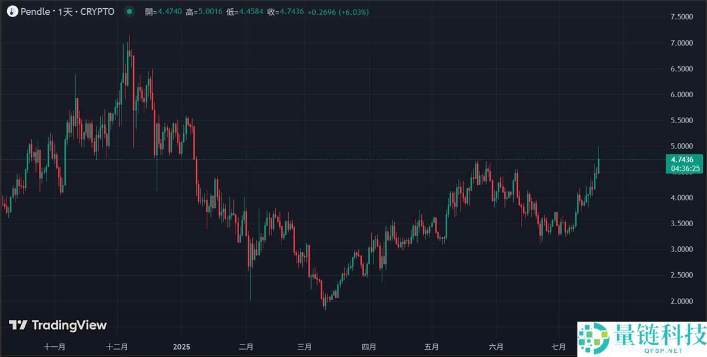Select the 2025 label on time axis
The height and width of the screenshot is (357, 707).
click(x=181, y=347)
